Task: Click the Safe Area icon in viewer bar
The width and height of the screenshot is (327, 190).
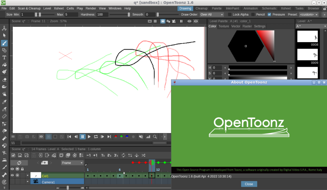Action: point(150,21)
